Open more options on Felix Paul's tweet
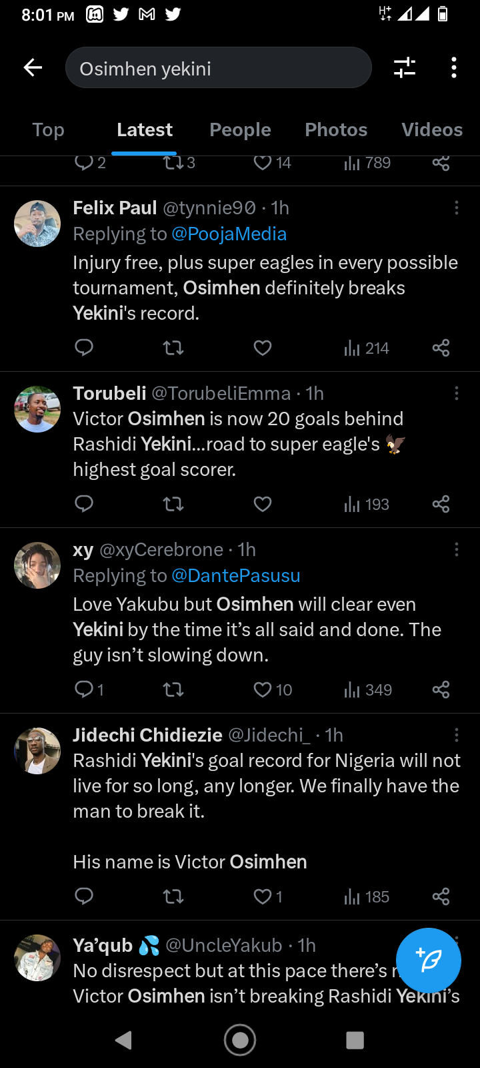This screenshot has width=480, height=1068. point(457,208)
